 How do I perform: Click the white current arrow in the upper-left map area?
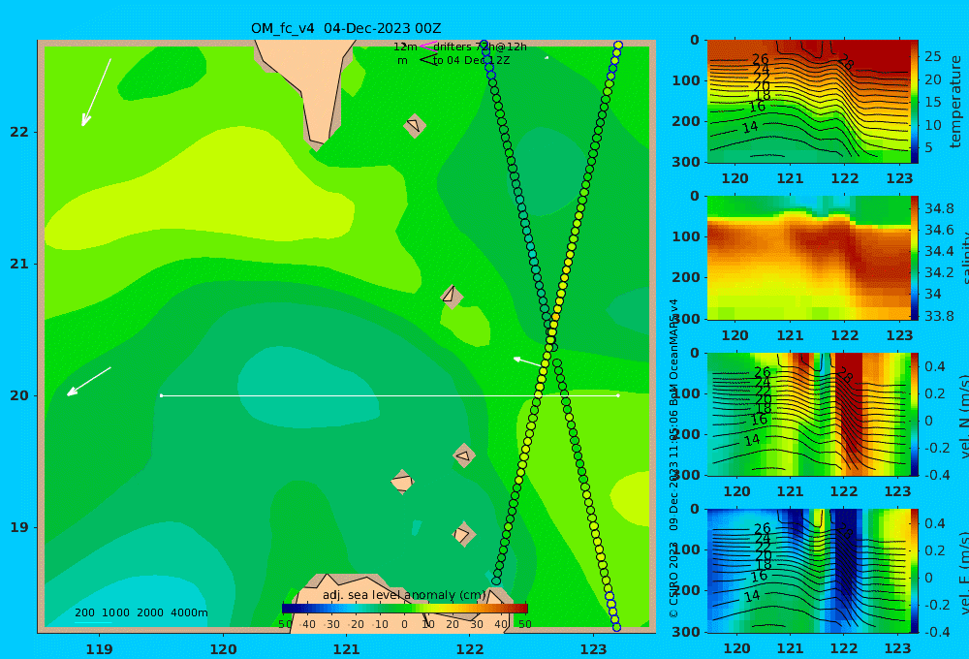click(96, 92)
